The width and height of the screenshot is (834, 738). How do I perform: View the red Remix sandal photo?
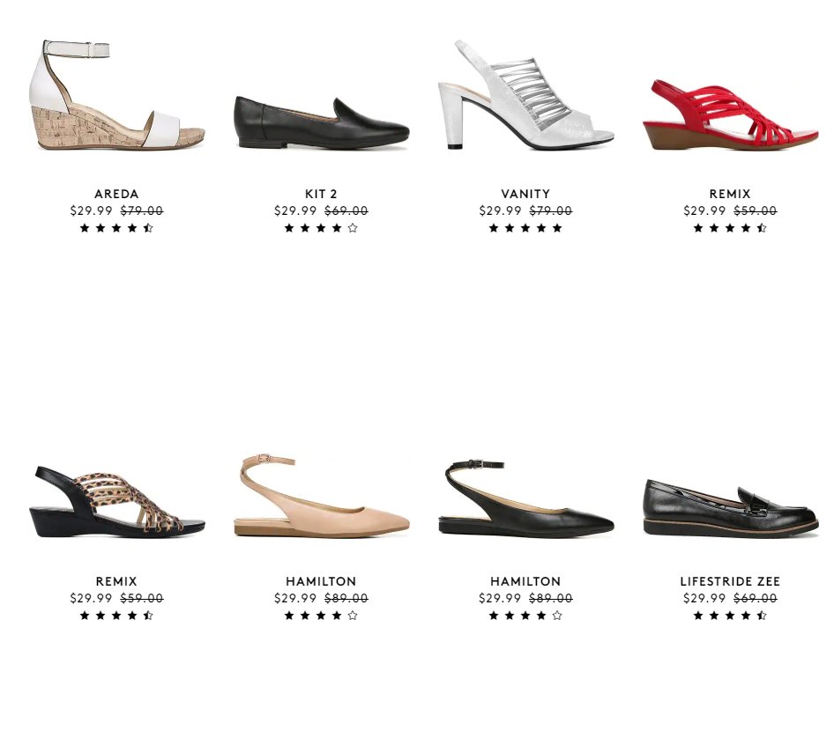pyautogui.click(x=730, y=114)
